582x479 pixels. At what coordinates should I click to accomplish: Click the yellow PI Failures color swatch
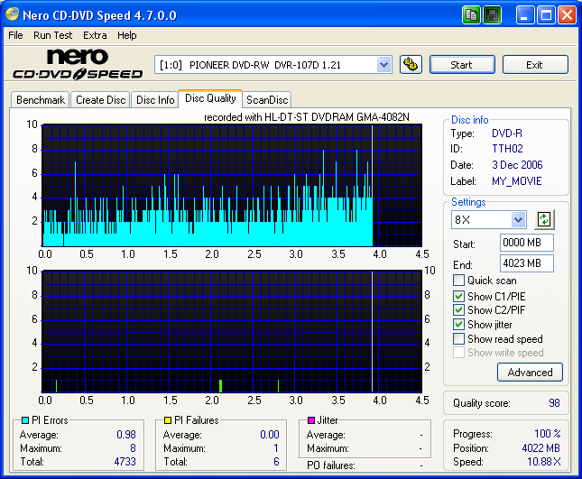tap(168, 420)
